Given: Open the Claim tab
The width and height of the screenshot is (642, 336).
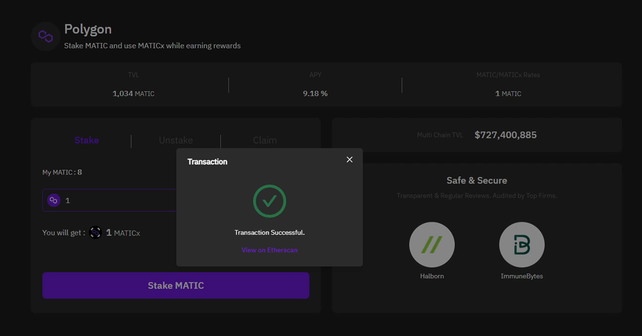Looking at the screenshot, I should pyautogui.click(x=265, y=140).
